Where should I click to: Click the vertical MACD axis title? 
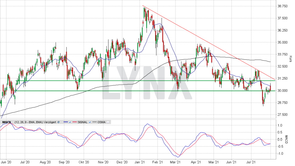[286, 140]
